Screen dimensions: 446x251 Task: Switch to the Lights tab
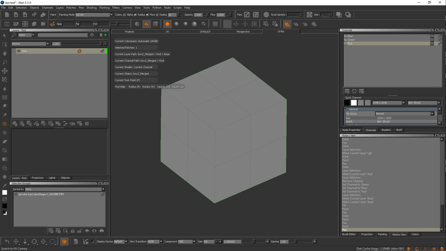coord(52,178)
